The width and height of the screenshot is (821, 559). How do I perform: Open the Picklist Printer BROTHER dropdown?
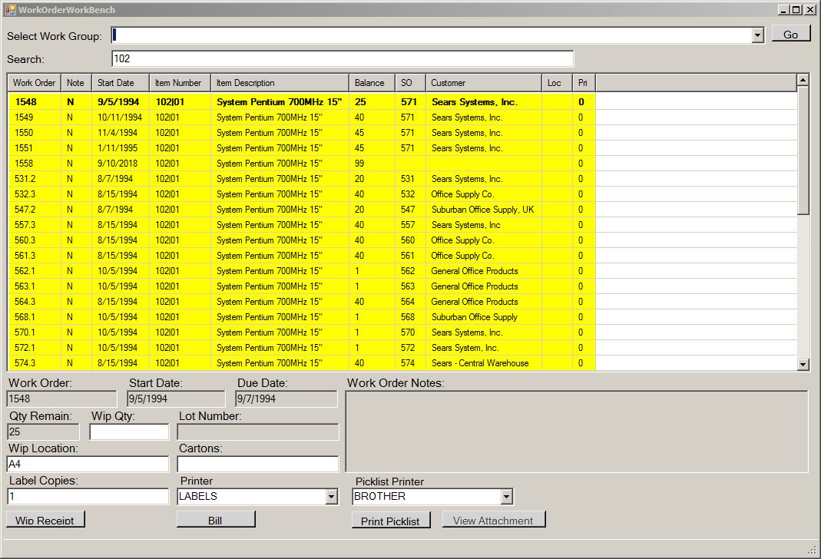click(x=506, y=497)
